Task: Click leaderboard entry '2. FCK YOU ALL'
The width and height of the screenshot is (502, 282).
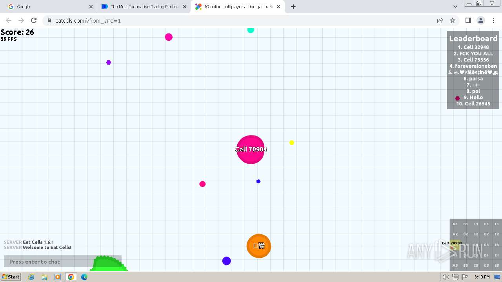Action: point(473,53)
